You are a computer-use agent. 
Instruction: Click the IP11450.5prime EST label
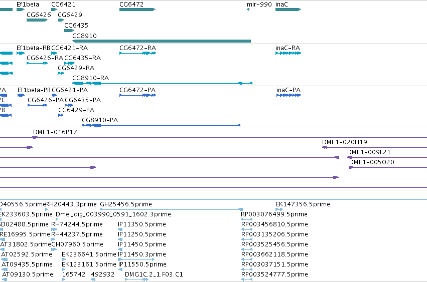pyautogui.click(x=142, y=244)
